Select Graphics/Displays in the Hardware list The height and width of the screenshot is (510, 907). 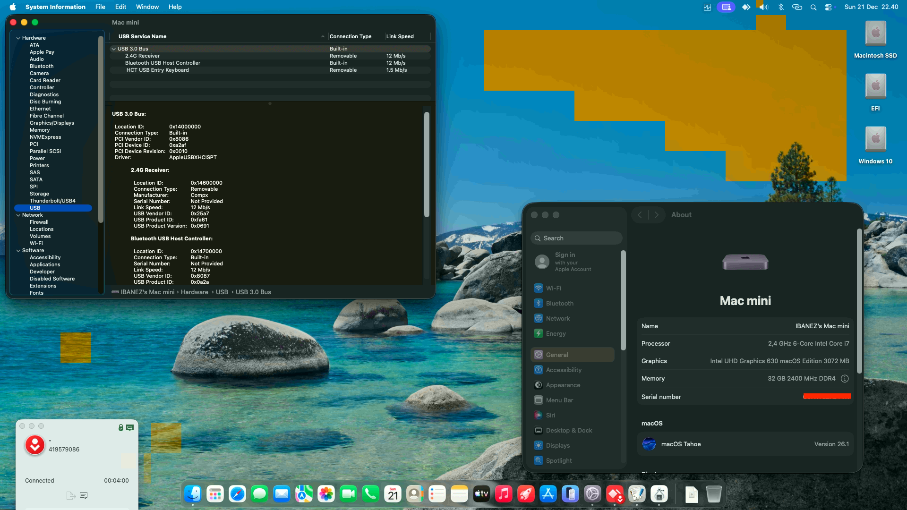[52, 123]
